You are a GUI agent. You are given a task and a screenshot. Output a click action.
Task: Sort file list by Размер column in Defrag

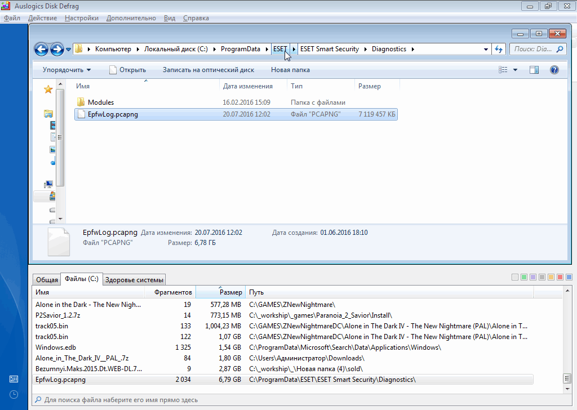[x=220, y=292]
